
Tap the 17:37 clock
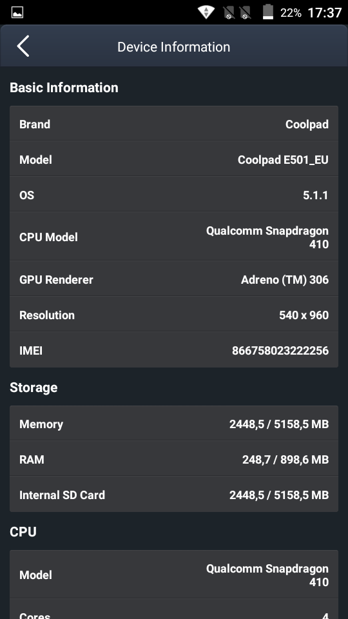click(x=324, y=13)
